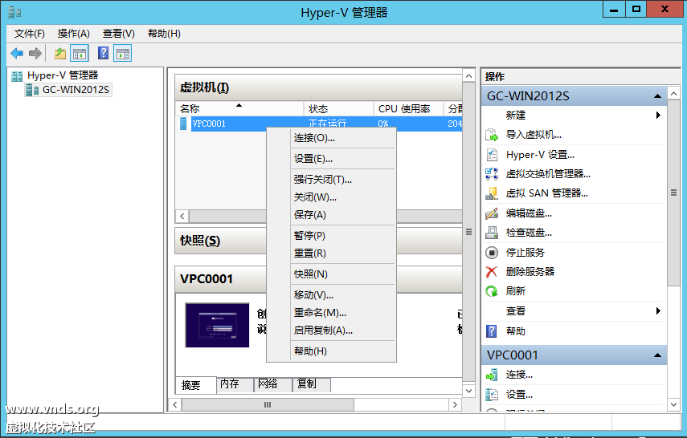Screen dimensions: 687x438
Task: Click the 刷新 action link text
Action: click(516, 291)
